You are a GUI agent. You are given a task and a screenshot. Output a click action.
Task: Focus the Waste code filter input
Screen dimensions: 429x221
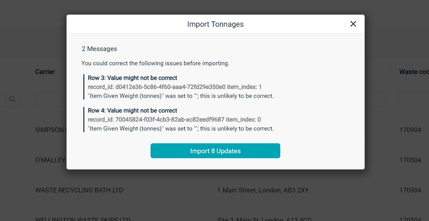coord(414,100)
